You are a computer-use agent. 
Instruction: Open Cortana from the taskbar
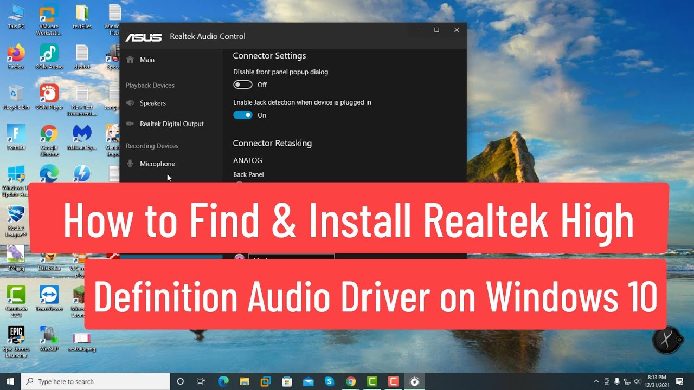click(x=181, y=381)
